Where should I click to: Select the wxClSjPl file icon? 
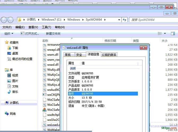(45, 95)
